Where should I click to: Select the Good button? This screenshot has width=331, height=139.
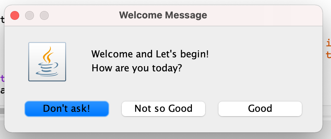(x=260, y=109)
